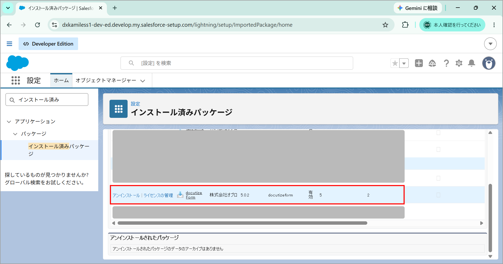
Task: Open the round dropdown button at top right
Action: click(x=490, y=44)
